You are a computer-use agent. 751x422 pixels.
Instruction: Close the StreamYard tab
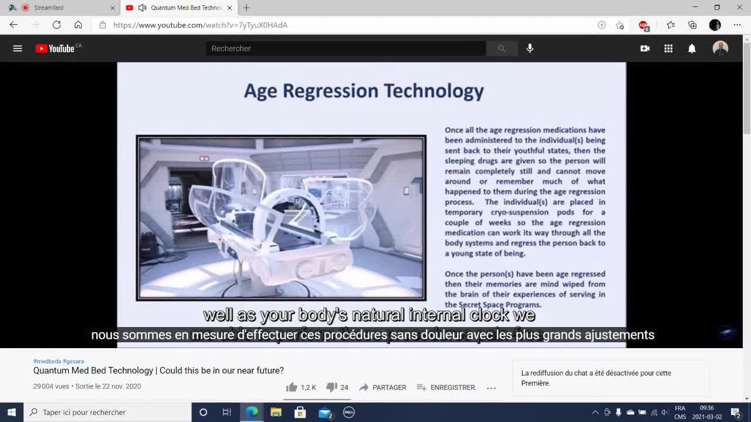point(113,8)
